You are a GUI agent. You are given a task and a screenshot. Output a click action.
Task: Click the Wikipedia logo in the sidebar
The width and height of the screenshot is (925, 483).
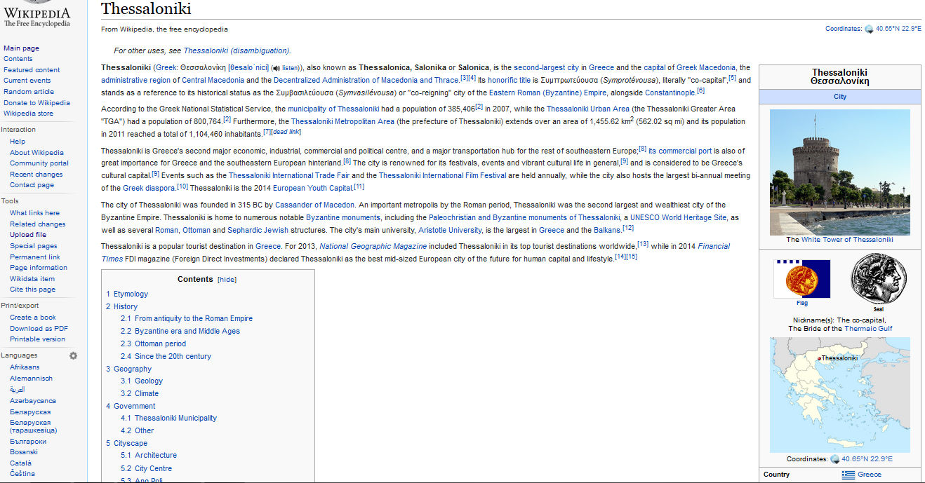(x=37, y=14)
